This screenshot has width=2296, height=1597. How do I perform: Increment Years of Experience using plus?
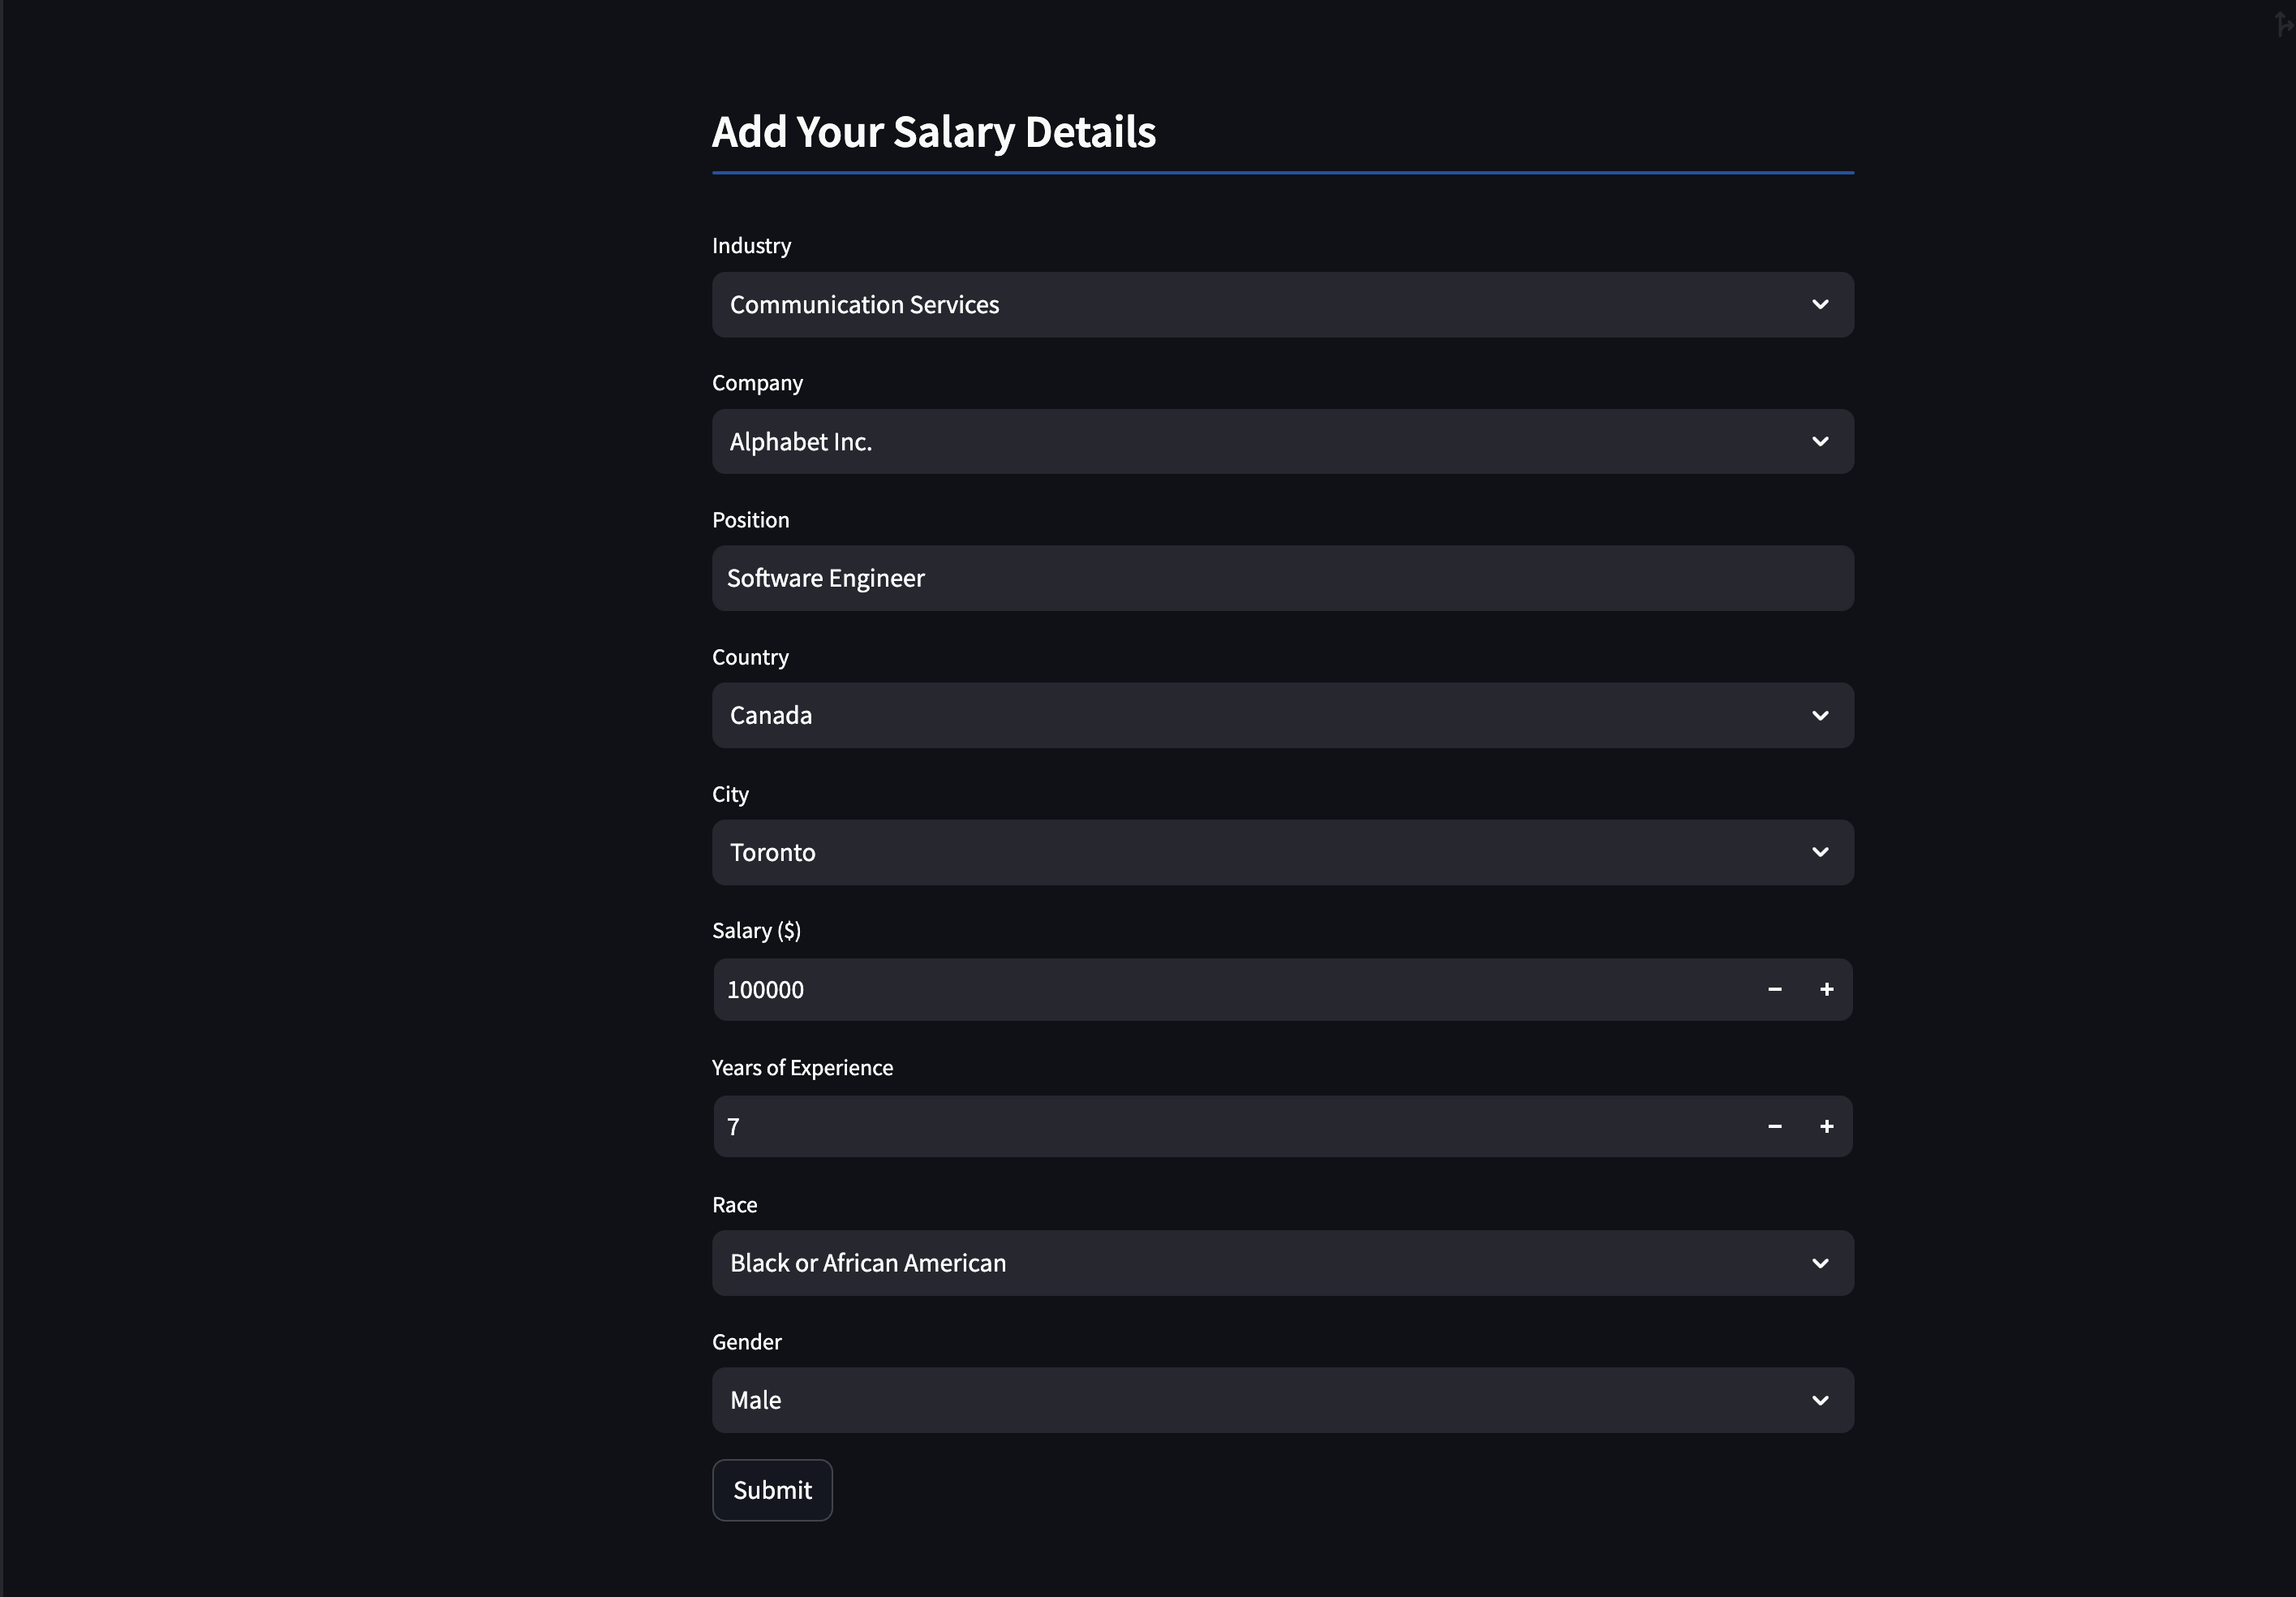[x=1827, y=1127]
